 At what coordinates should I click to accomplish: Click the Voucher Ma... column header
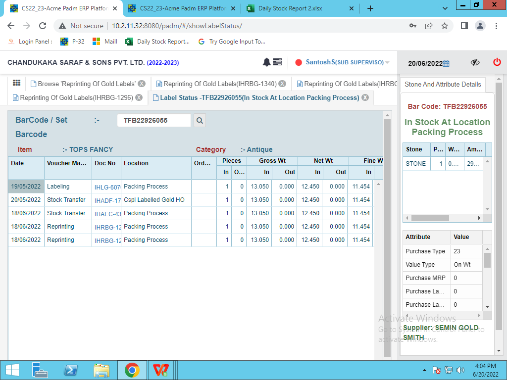click(x=68, y=168)
